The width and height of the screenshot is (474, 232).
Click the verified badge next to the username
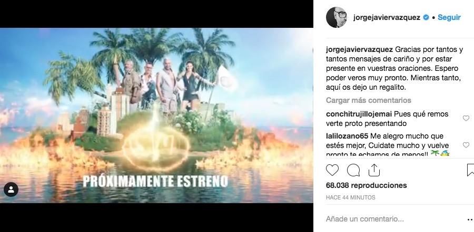tap(426, 17)
